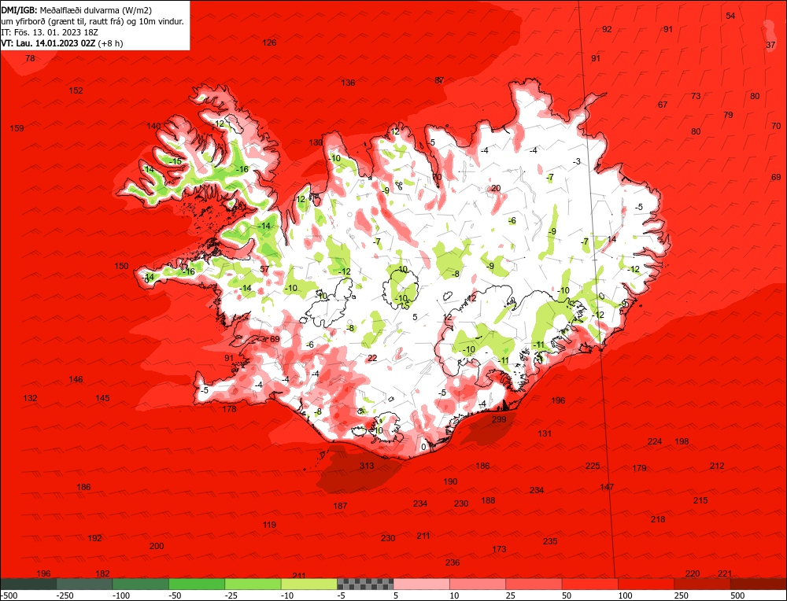Click the value '132' in the western sea

[30, 398]
